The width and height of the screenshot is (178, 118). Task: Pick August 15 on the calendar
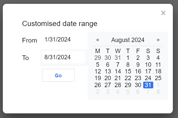[128, 71]
